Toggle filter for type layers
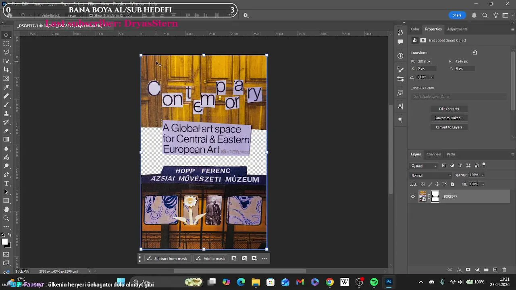The height and width of the screenshot is (290, 516). tap(460, 166)
